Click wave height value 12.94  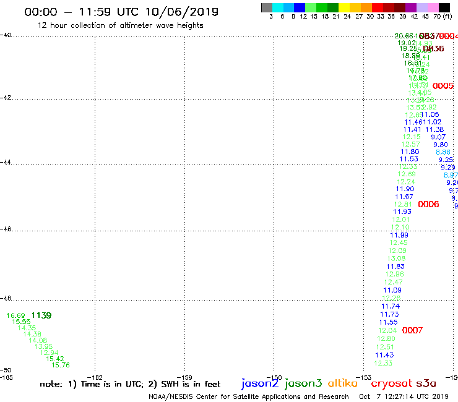pos(50,353)
